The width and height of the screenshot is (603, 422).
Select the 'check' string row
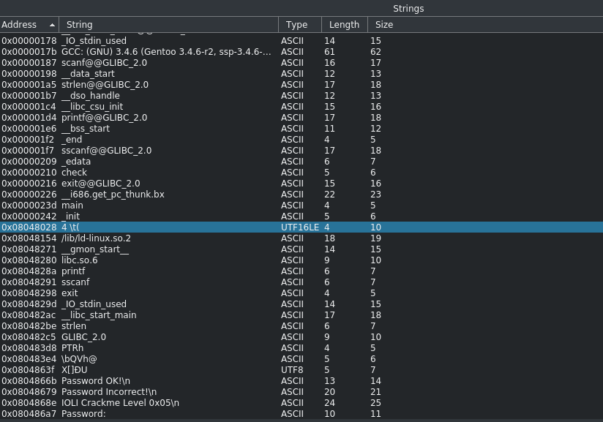301,172
